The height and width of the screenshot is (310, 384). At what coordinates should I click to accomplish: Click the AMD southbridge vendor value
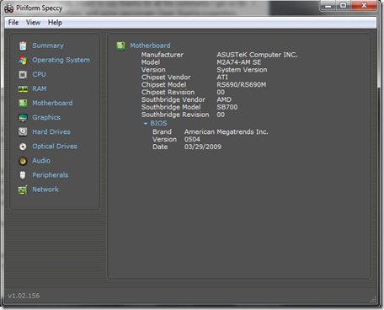click(x=224, y=99)
